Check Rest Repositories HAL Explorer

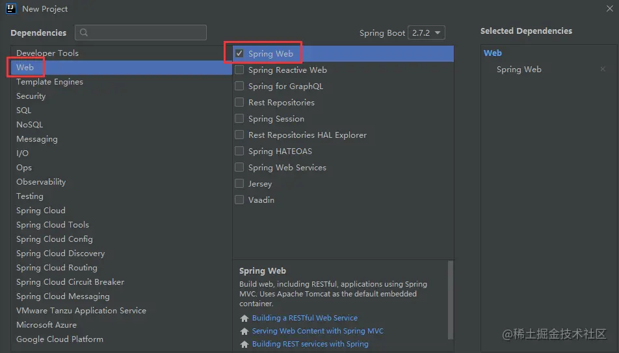(239, 135)
